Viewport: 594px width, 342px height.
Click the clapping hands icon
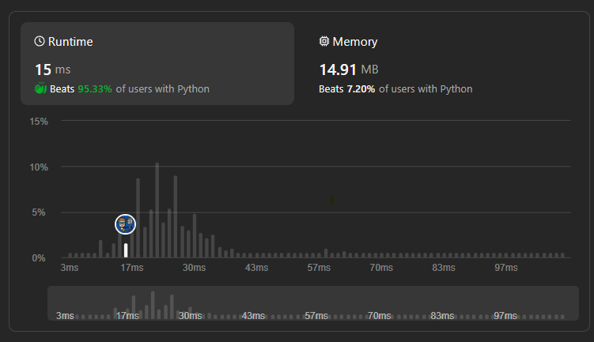tap(40, 88)
